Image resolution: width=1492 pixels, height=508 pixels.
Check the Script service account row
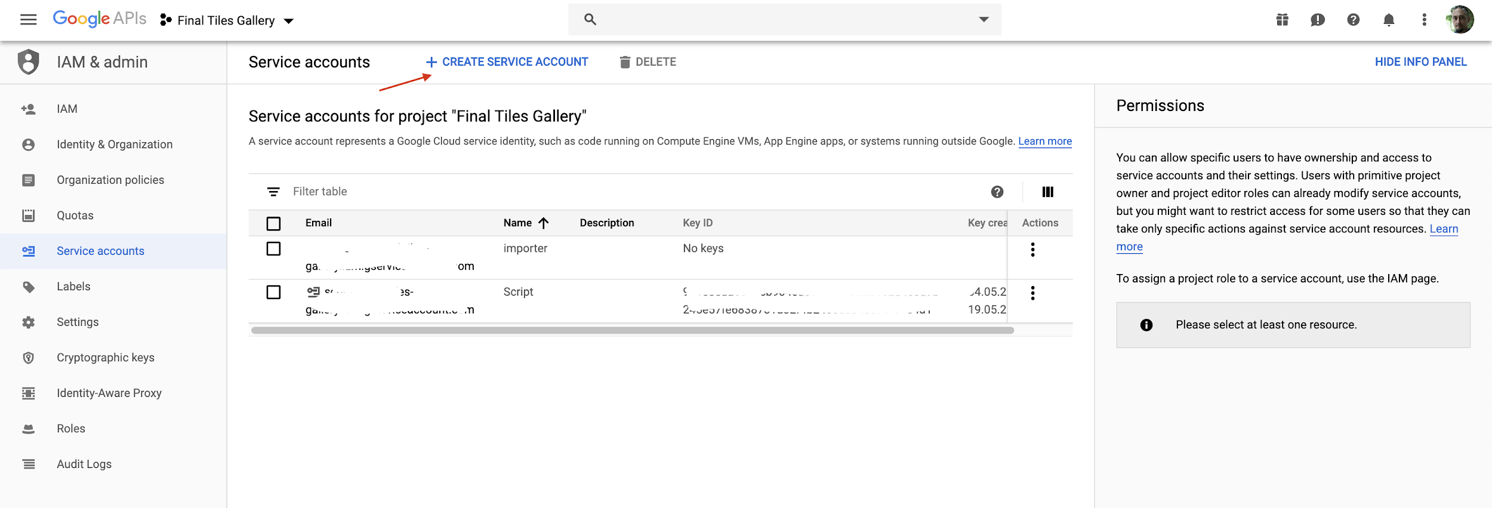tap(273, 292)
